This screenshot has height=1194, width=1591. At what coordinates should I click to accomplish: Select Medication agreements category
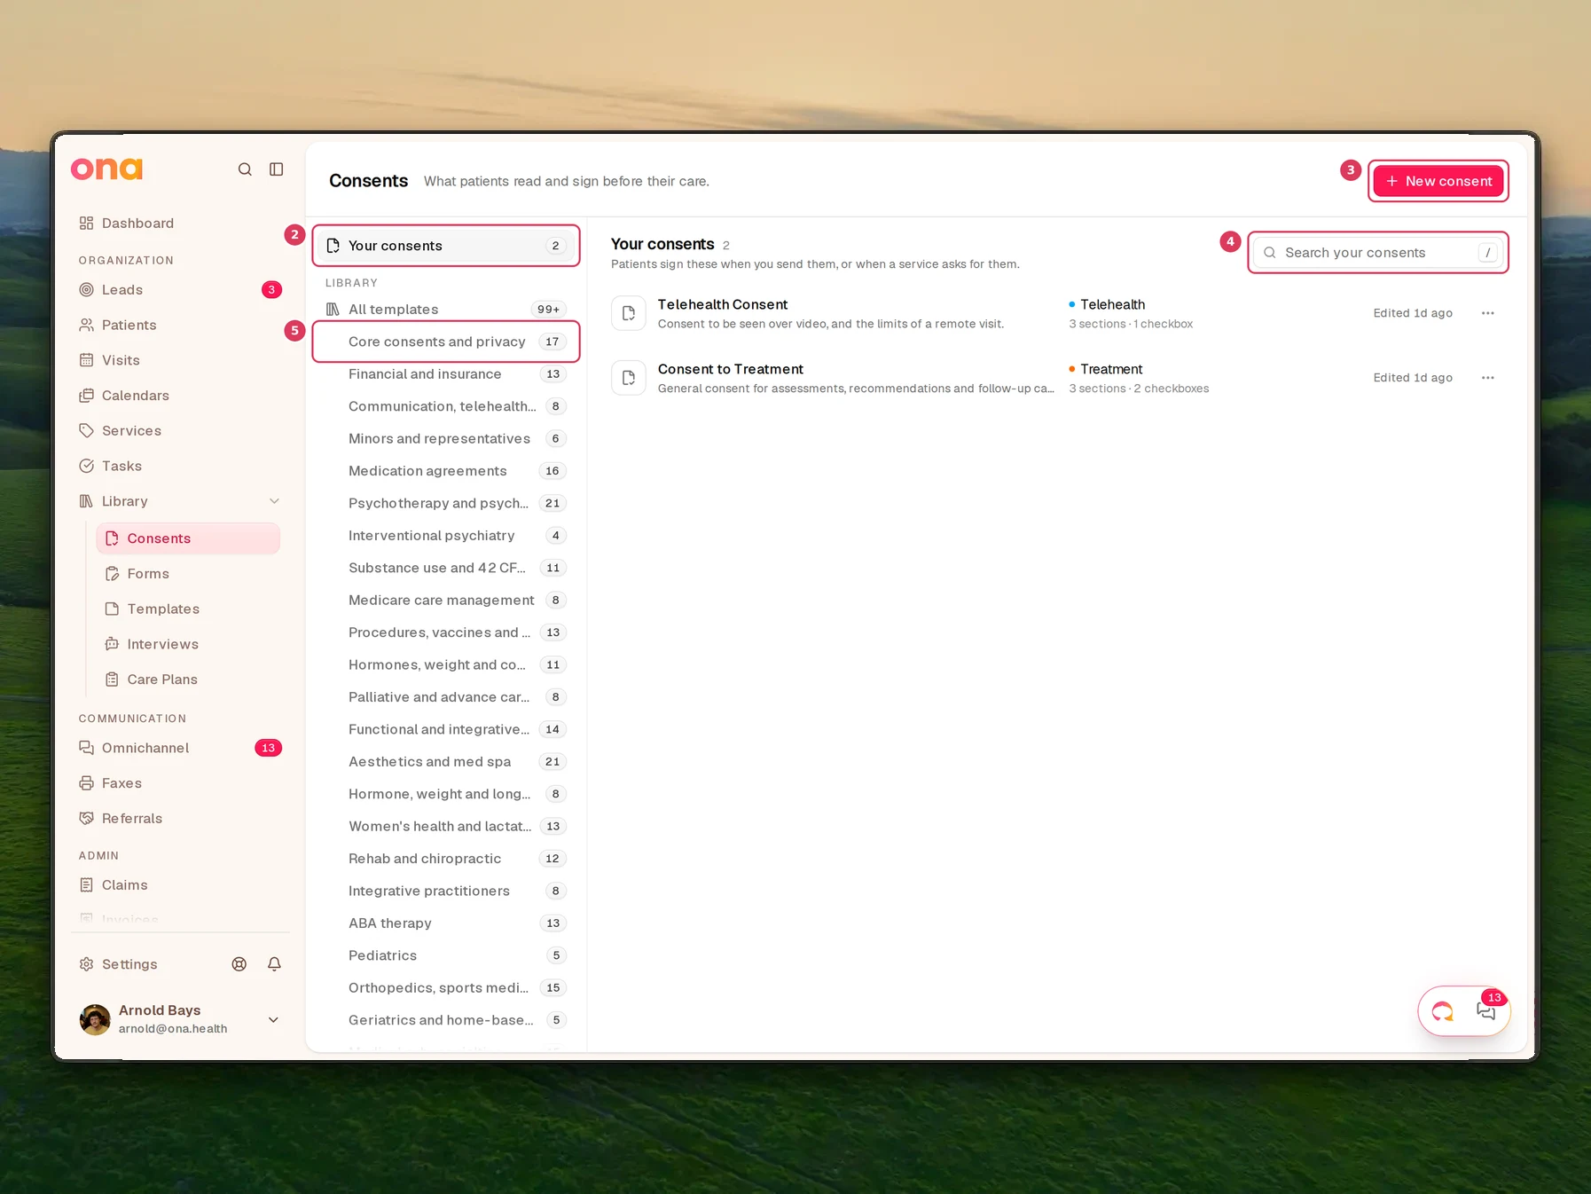[x=446, y=471]
